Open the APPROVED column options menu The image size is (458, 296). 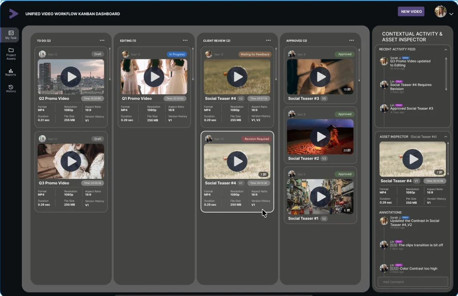click(x=351, y=41)
